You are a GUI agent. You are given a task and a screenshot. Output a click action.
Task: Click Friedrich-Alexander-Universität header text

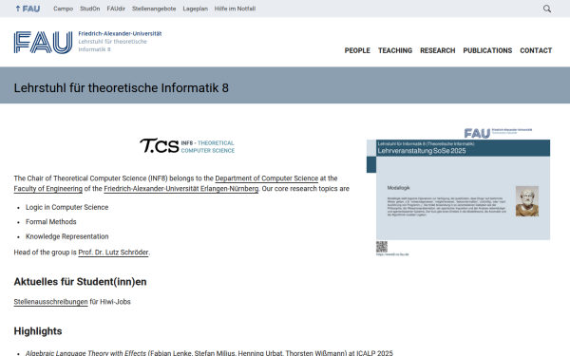coord(120,34)
